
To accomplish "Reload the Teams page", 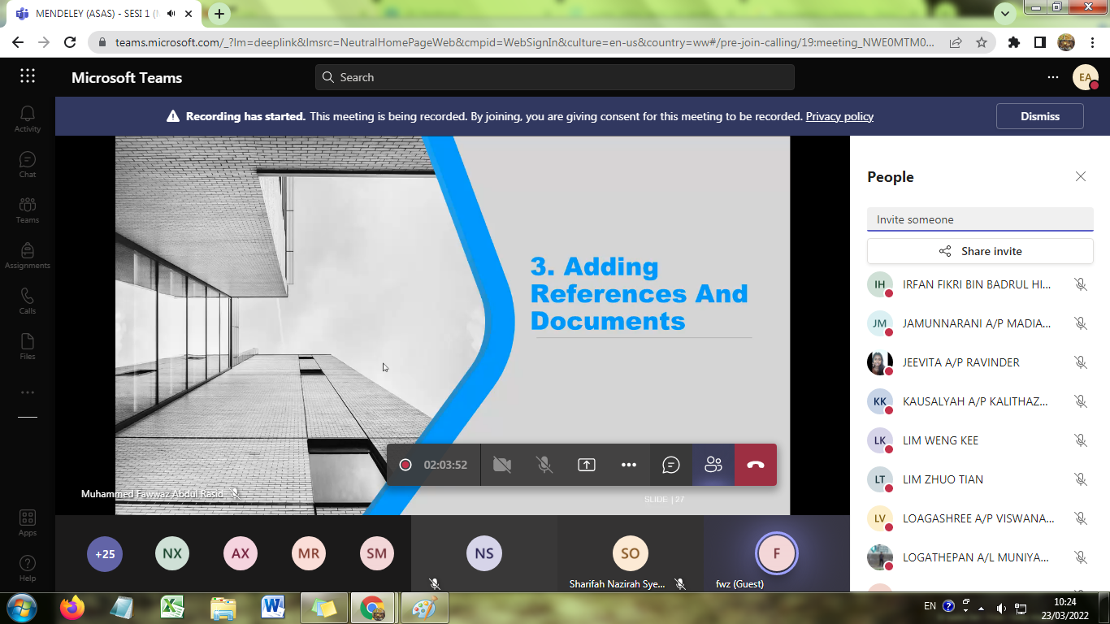I will point(70,42).
